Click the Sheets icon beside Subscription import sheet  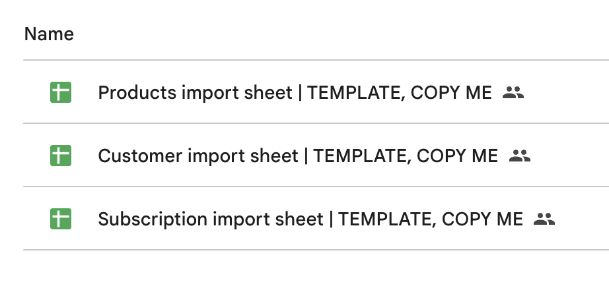pyautogui.click(x=61, y=219)
